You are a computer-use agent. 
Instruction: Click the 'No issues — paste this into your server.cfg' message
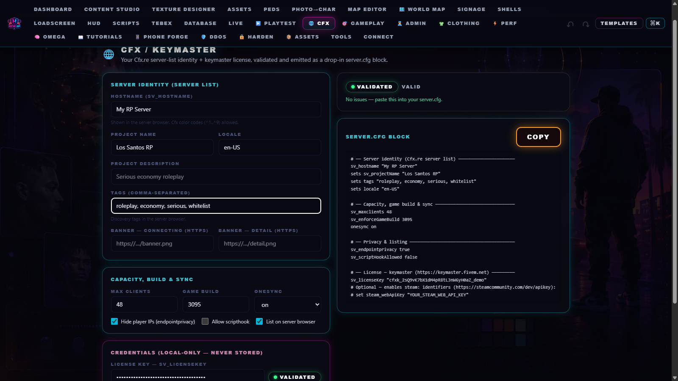[x=394, y=99]
